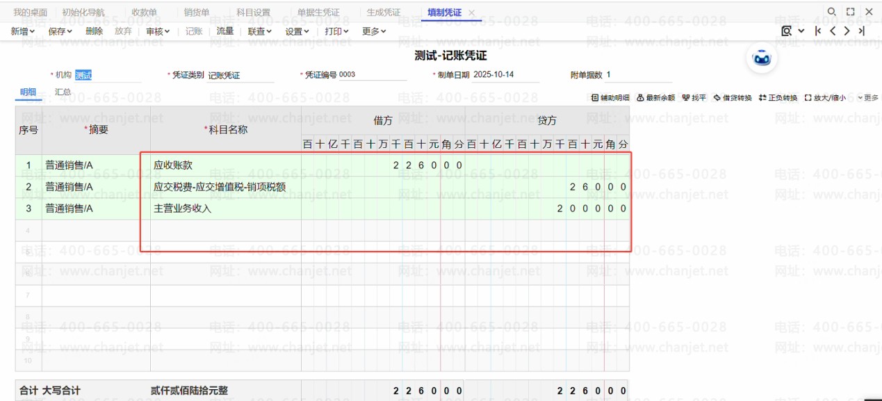
Task: Go to the previous voucher arrow
Action: (x=833, y=31)
